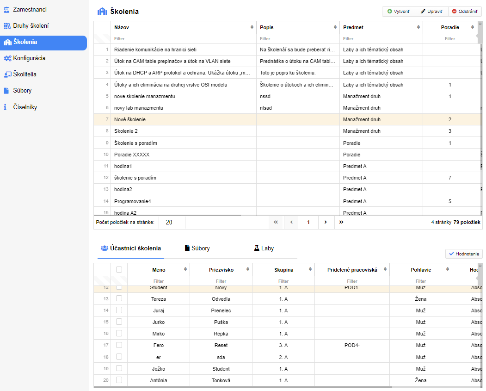Click the Druhy školení books icon
The height and width of the screenshot is (391, 486).
(x=7, y=26)
